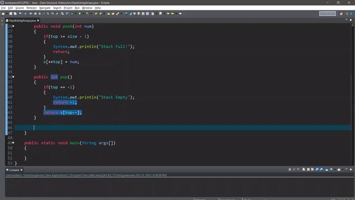Click the "Stack Empty" println line
Screen dimensions: 355x200
click(94, 97)
